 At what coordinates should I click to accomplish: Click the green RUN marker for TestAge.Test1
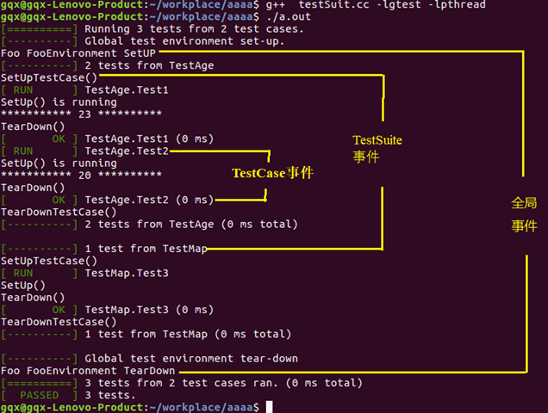(23, 90)
